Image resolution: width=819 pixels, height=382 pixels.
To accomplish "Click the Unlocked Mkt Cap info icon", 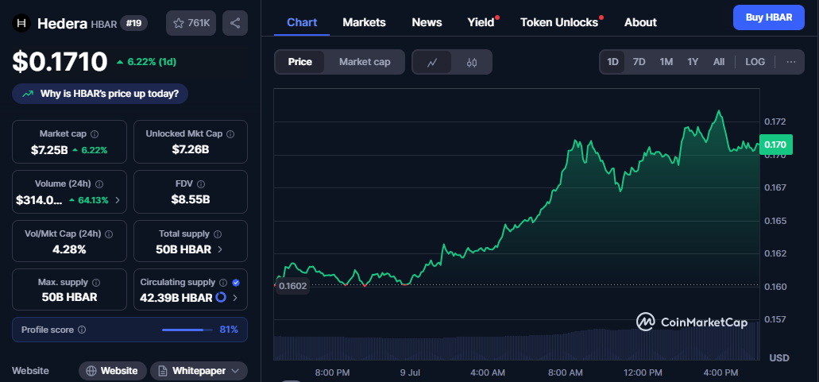I will tap(230, 134).
